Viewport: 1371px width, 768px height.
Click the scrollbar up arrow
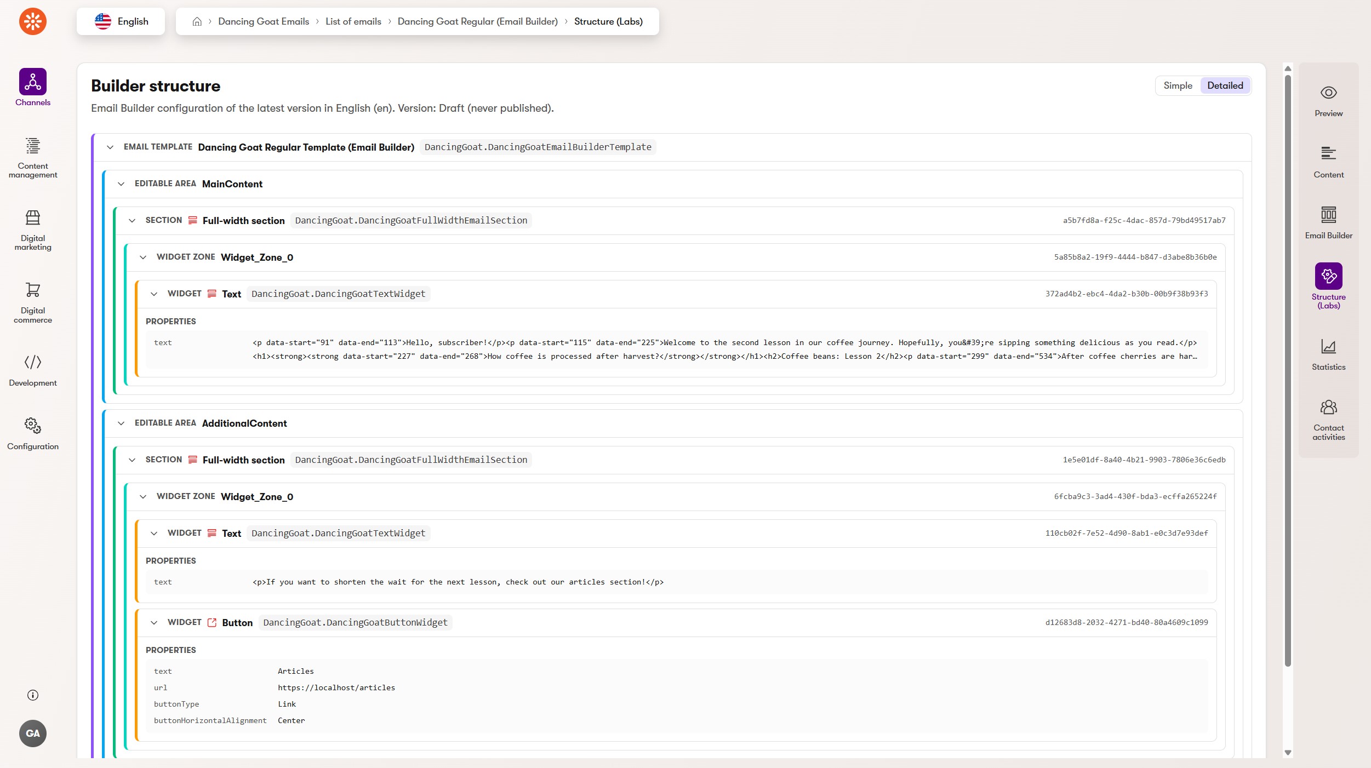pos(1288,68)
